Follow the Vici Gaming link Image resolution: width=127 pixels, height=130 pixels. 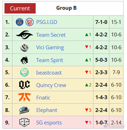click(x=50, y=47)
